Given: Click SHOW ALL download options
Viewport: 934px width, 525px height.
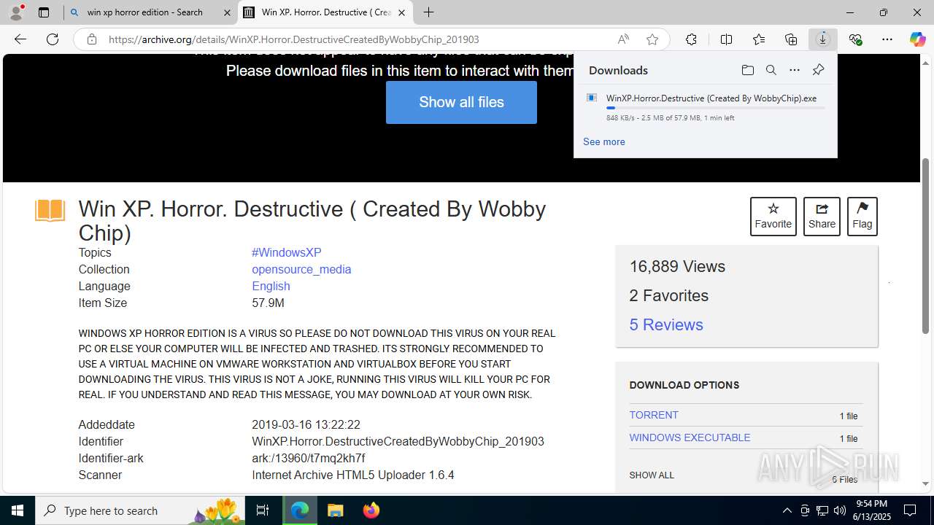Looking at the screenshot, I should 652,475.
